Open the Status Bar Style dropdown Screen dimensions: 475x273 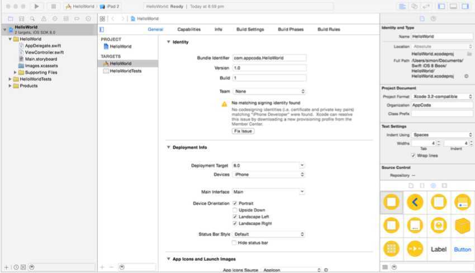point(268,234)
